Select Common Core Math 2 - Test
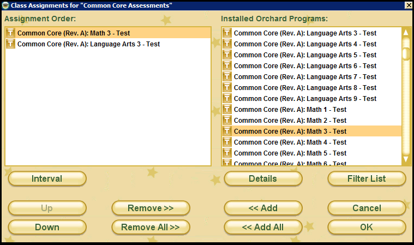The image size is (414, 245). pos(312,121)
